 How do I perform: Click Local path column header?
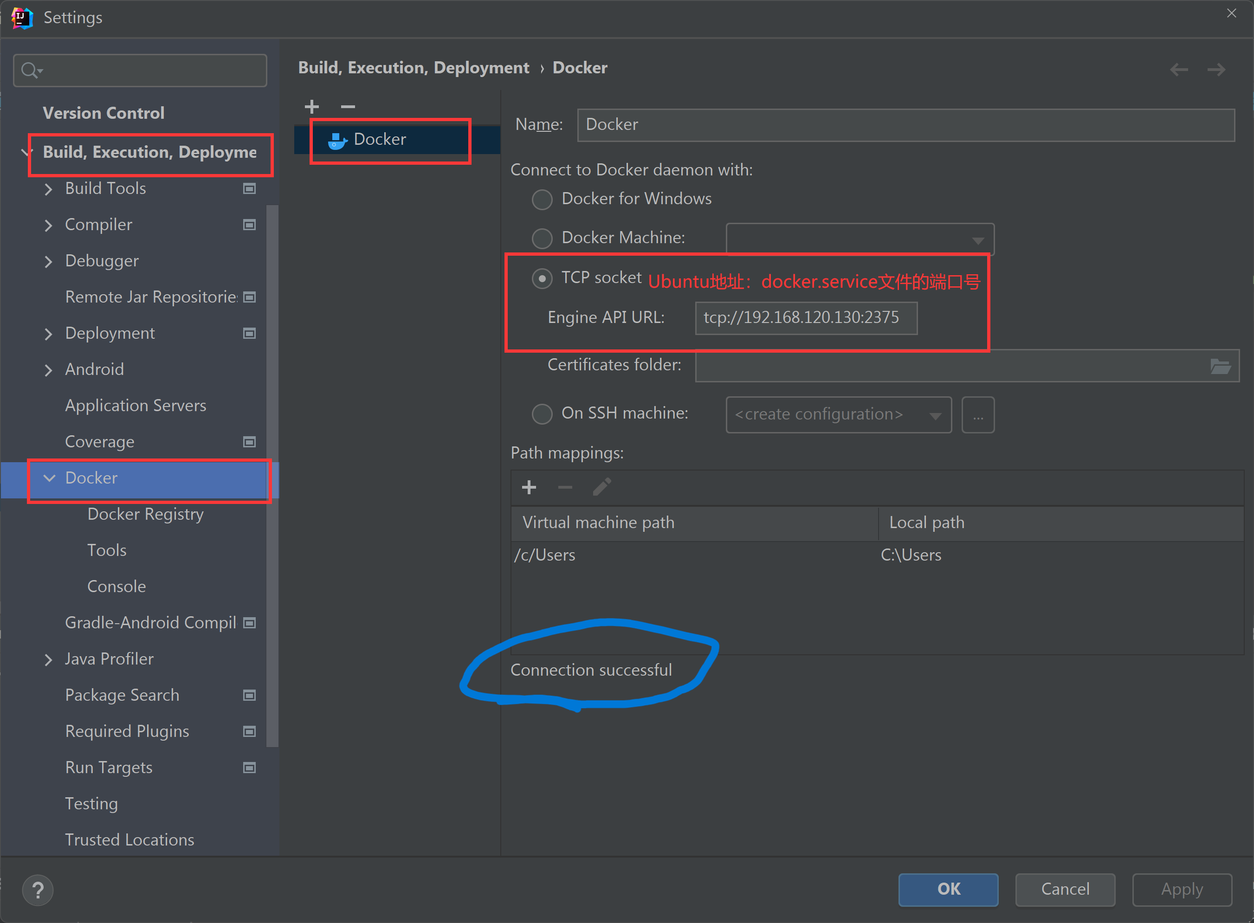coord(1061,523)
